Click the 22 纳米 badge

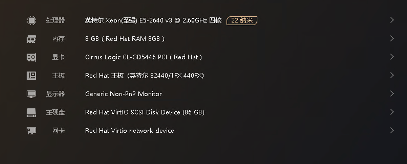(242, 20)
